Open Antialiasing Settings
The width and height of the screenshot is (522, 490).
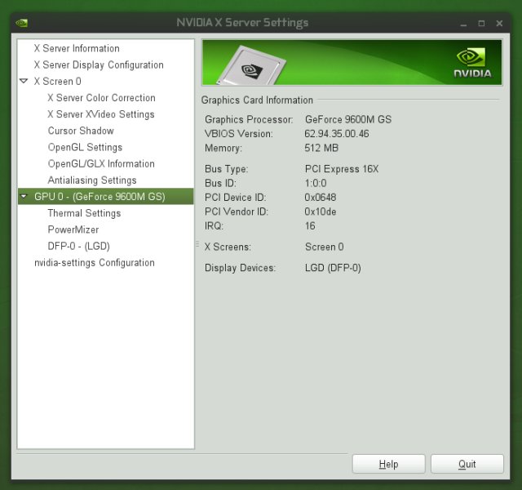[x=92, y=180]
